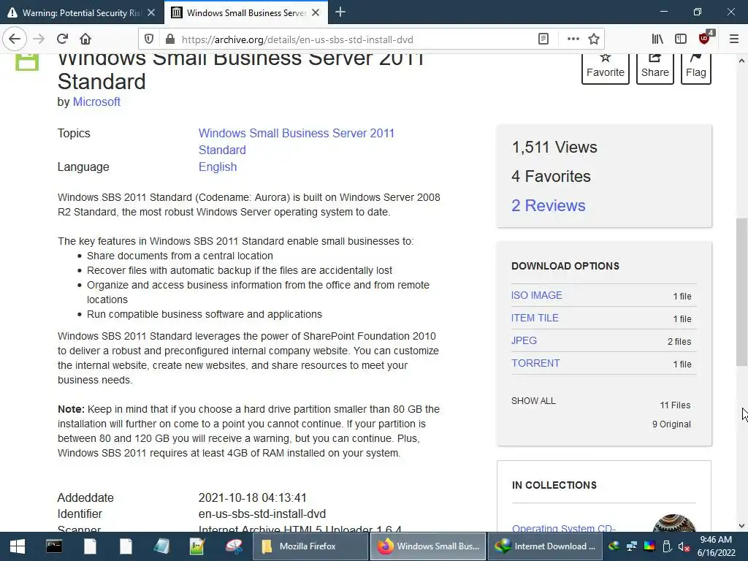Open uBlock Origin extension icon
748x561 pixels.
click(x=705, y=38)
